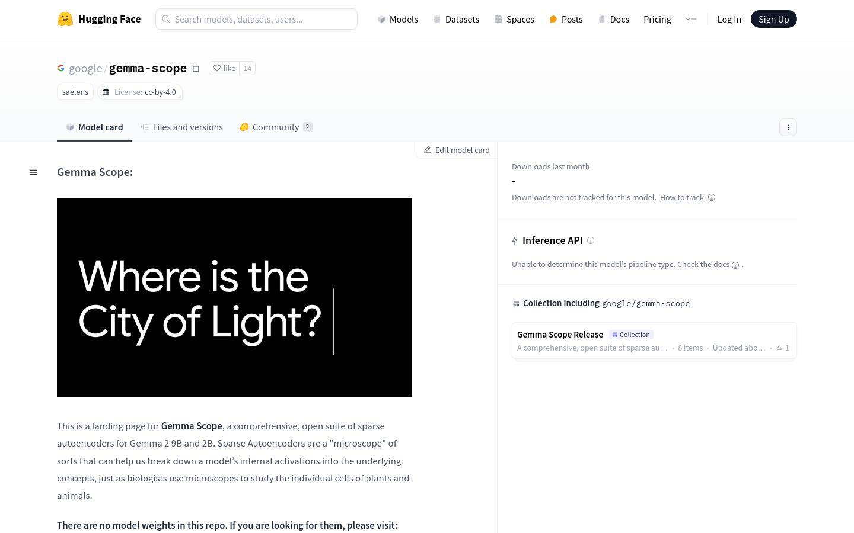Open the Docs link
The height and width of the screenshot is (533, 854).
point(613,19)
